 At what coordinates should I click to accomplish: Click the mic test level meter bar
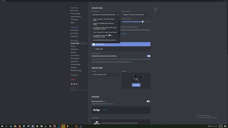point(135,30)
